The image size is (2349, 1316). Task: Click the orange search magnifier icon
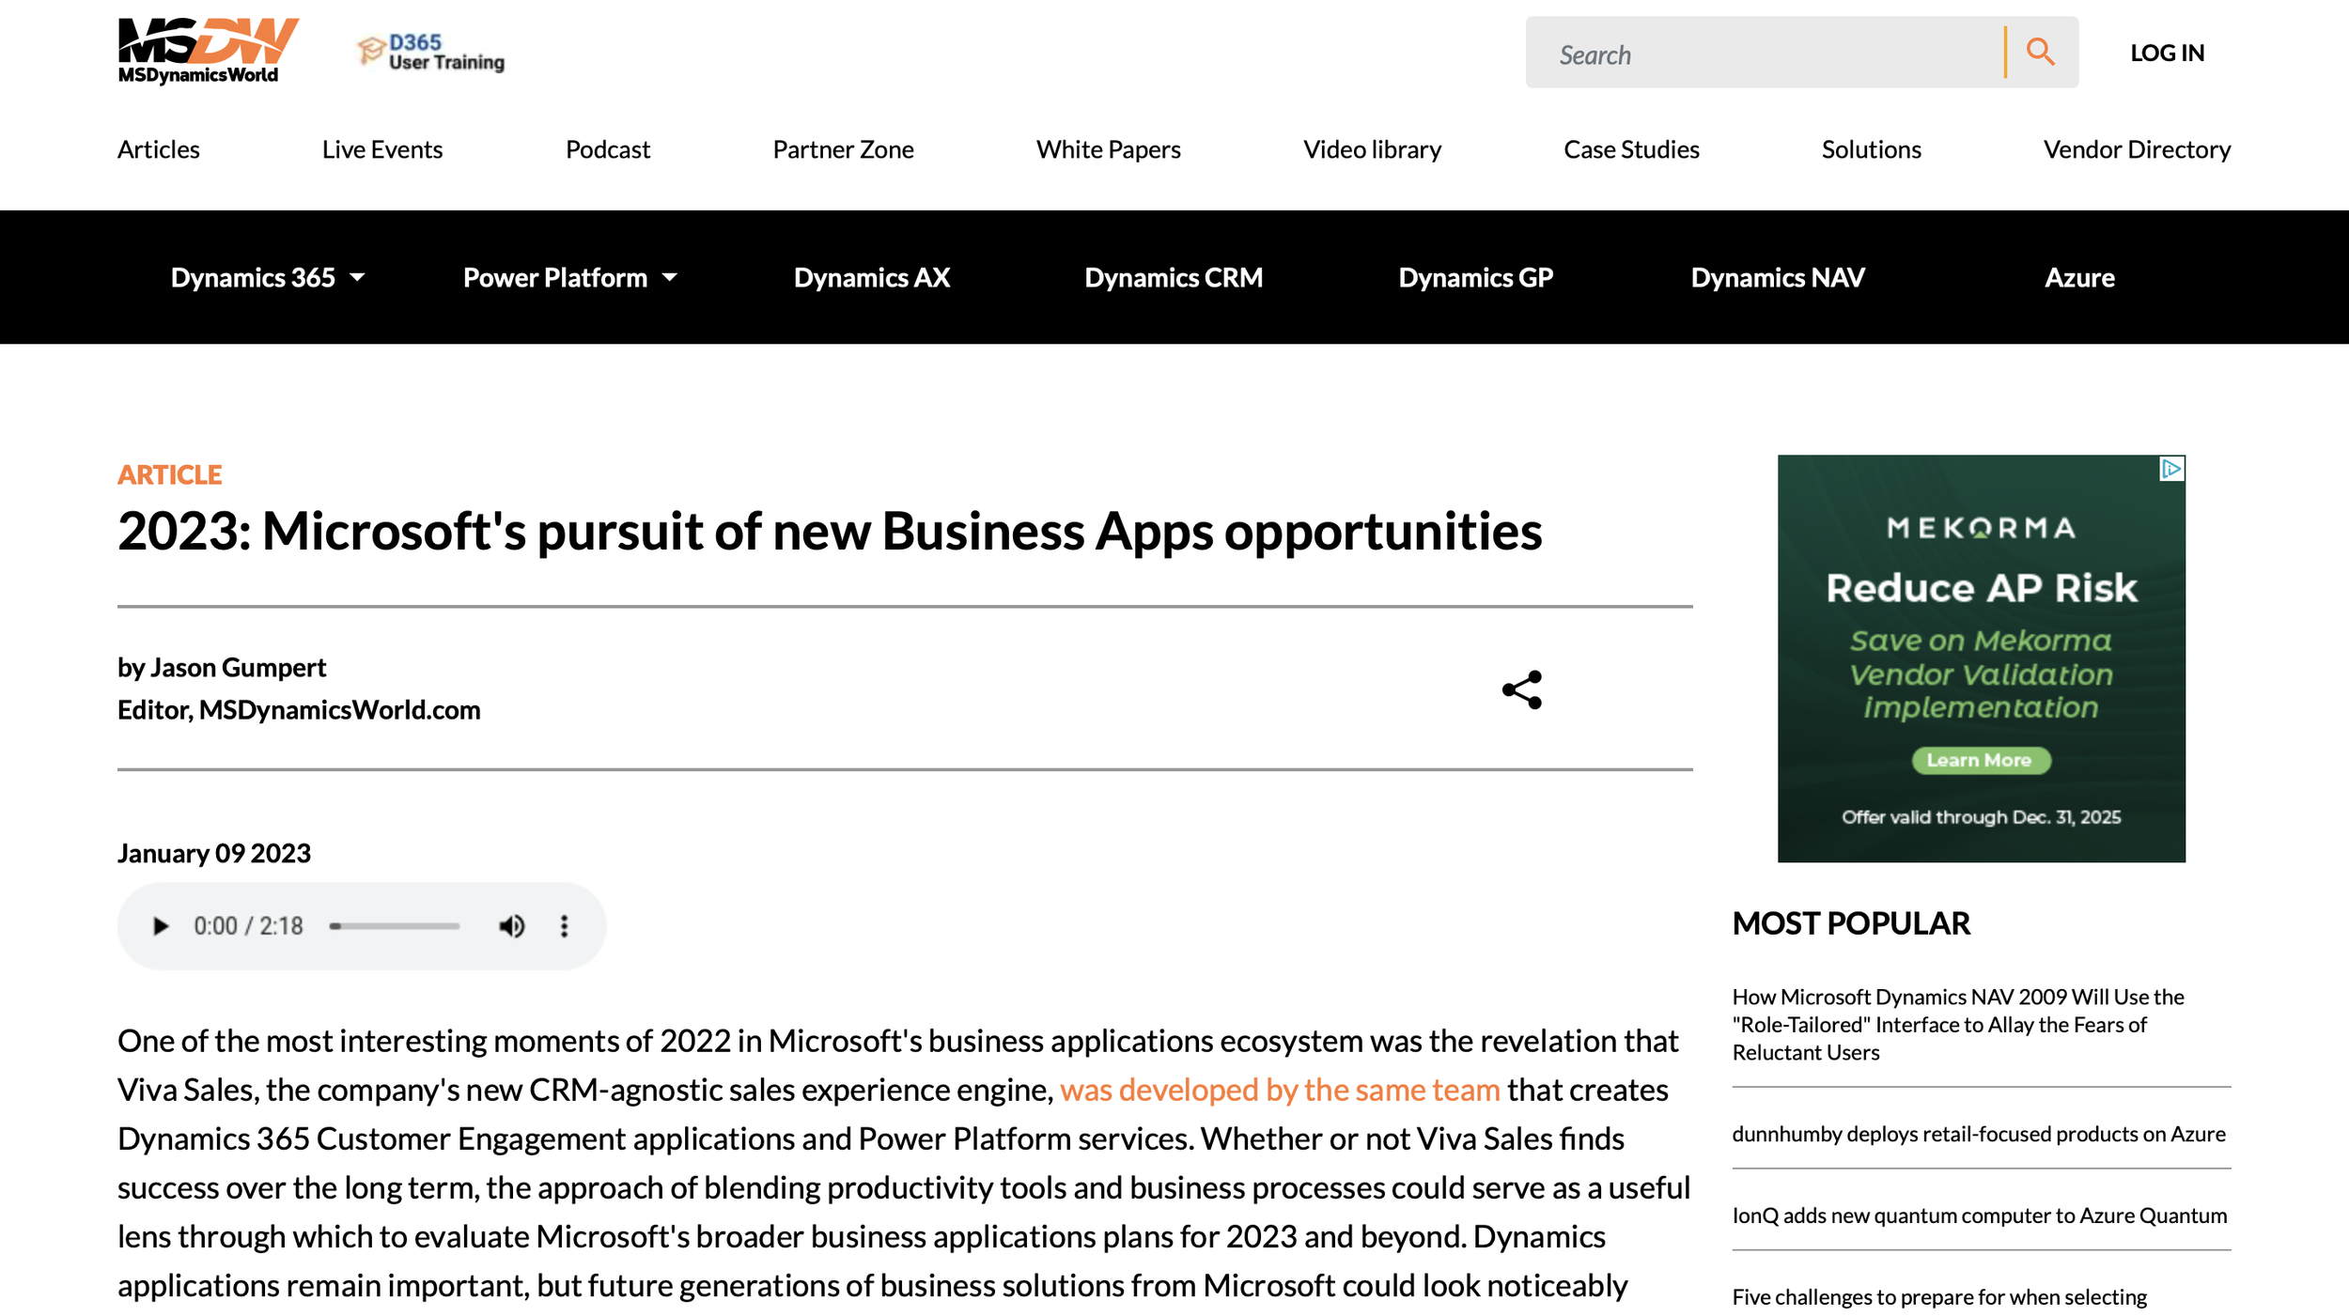pyautogui.click(x=2040, y=53)
